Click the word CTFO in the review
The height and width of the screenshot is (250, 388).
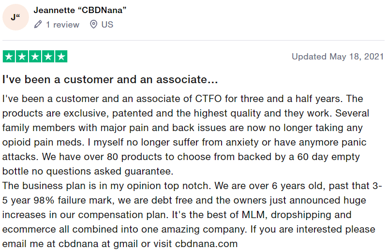209,99
